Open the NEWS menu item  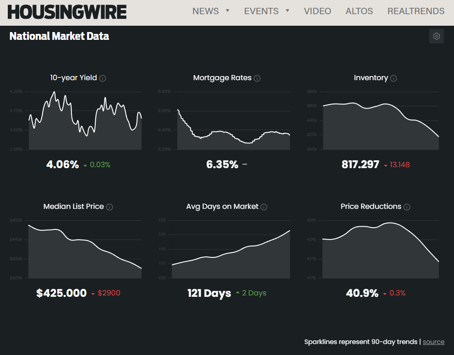pos(206,11)
